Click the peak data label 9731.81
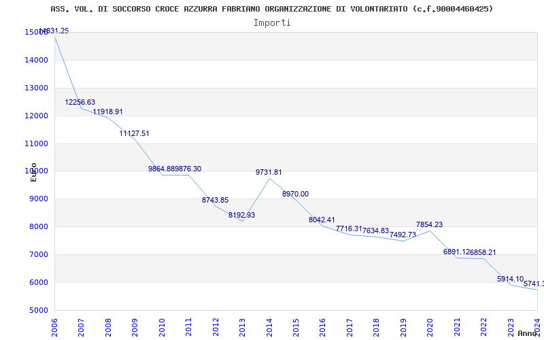 (269, 173)
